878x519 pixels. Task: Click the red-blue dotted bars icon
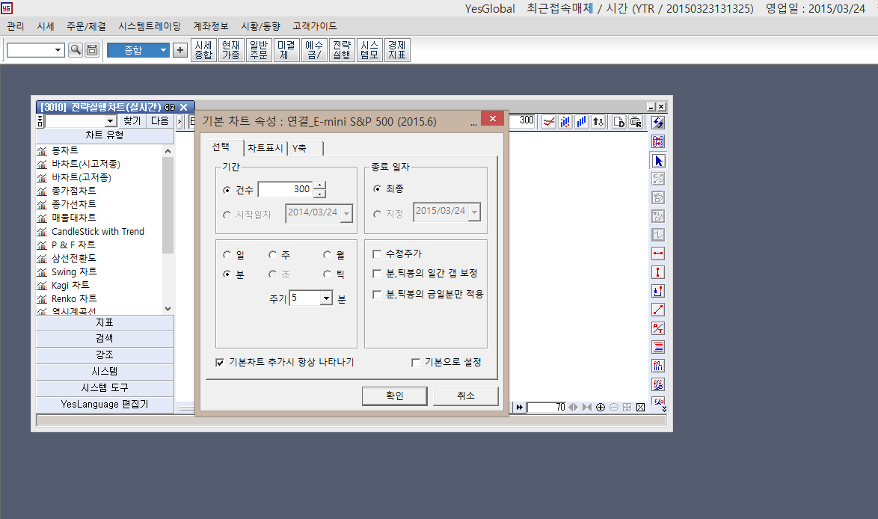click(x=565, y=121)
